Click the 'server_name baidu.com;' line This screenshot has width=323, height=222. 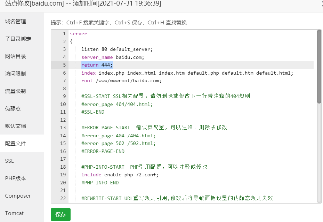pyautogui.click(x=113, y=57)
